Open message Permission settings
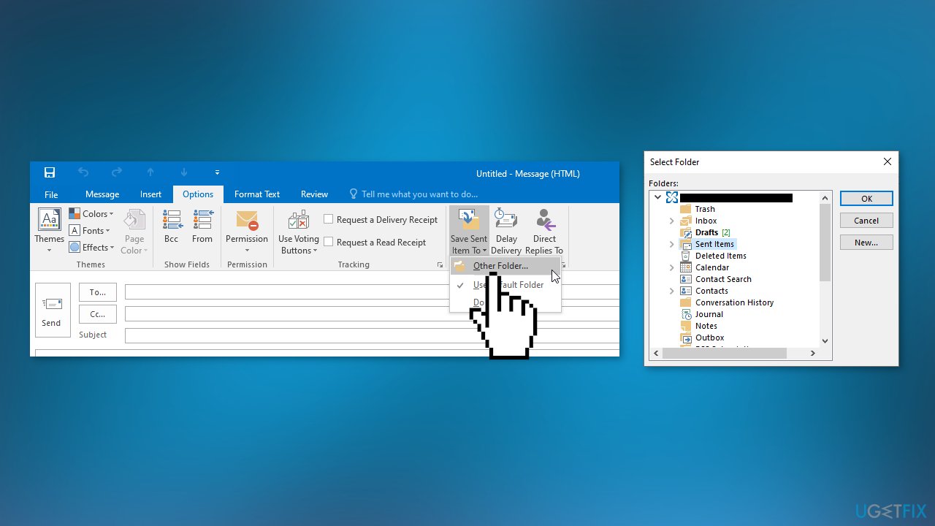The width and height of the screenshot is (935, 526). point(246,230)
